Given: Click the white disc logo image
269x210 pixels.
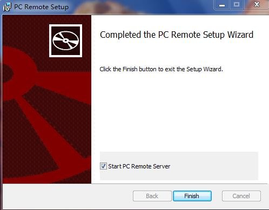Looking at the screenshot, I should click(x=65, y=40).
